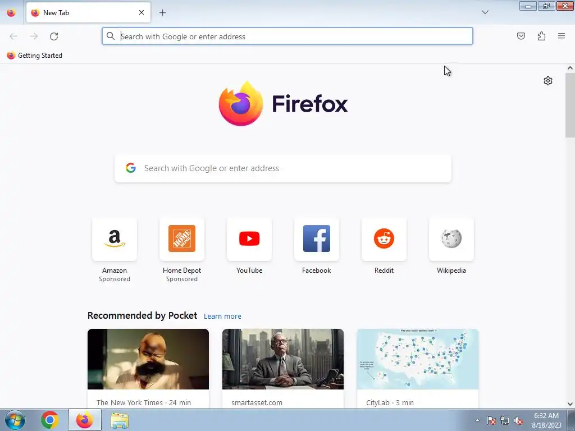Click the taskbar clock showing 6:32 AM
Screen dimensions: 575x431
pyautogui.click(x=546, y=420)
